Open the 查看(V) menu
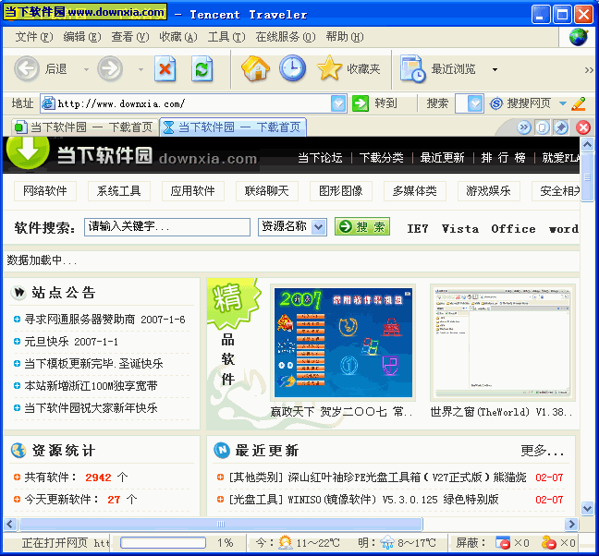This screenshot has width=599, height=556. click(130, 37)
